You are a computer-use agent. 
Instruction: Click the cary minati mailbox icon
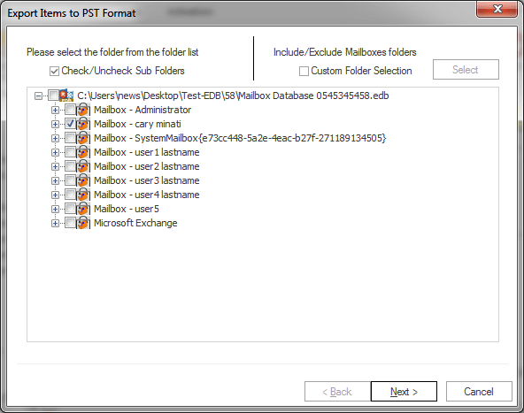[83, 124]
